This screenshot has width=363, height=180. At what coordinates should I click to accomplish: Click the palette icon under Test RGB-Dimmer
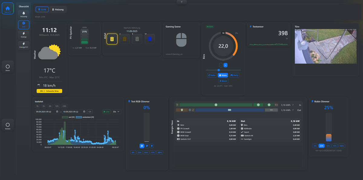pos(147,146)
